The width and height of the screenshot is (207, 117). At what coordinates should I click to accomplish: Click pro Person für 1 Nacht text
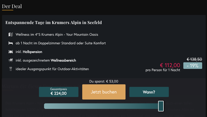163,70
